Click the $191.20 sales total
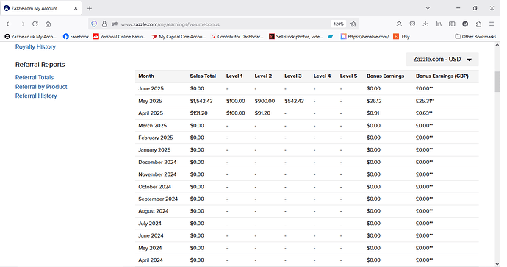Image resolution: width=507 pixels, height=267 pixels. pos(199,113)
